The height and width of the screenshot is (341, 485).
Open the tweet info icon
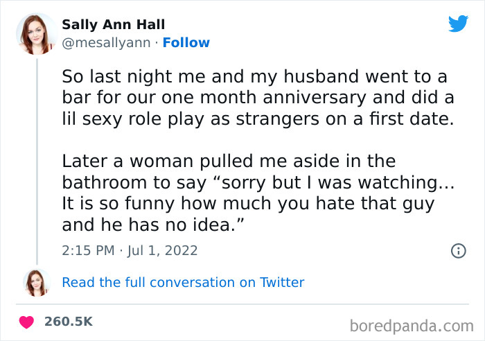pos(458,251)
